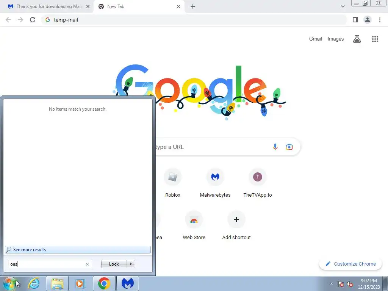This screenshot has height=291, width=388.
Task: Show hidden system tray icons
Action: click(x=331, y=284)
